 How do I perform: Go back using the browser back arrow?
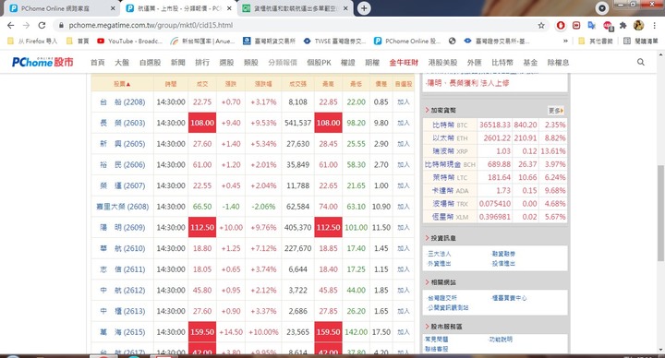pyautogui.click(x=10, y=26)
